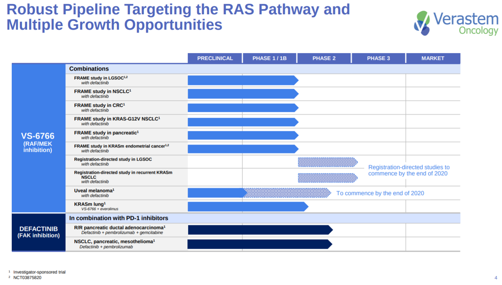Click 'To commence by the end of 2020' note

coord(380,193)
